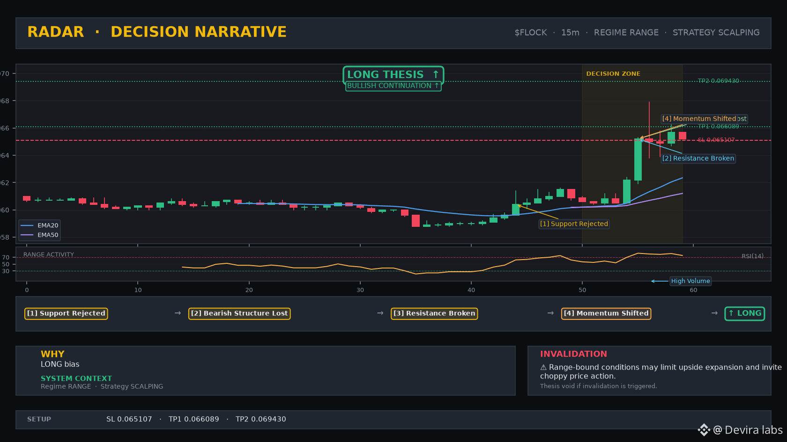
Task: Click the High Volume annotation label
Action: (690, 281)
